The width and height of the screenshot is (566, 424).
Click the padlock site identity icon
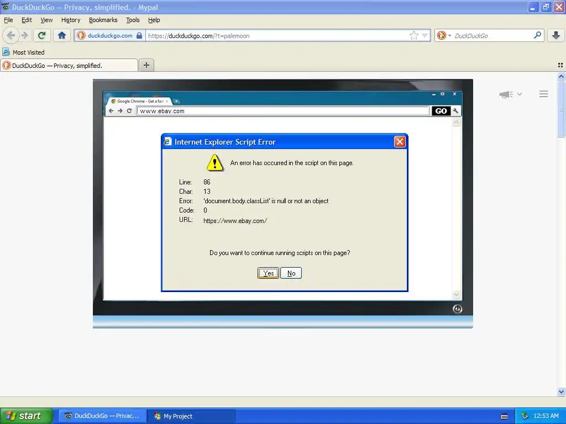[139, 35]
